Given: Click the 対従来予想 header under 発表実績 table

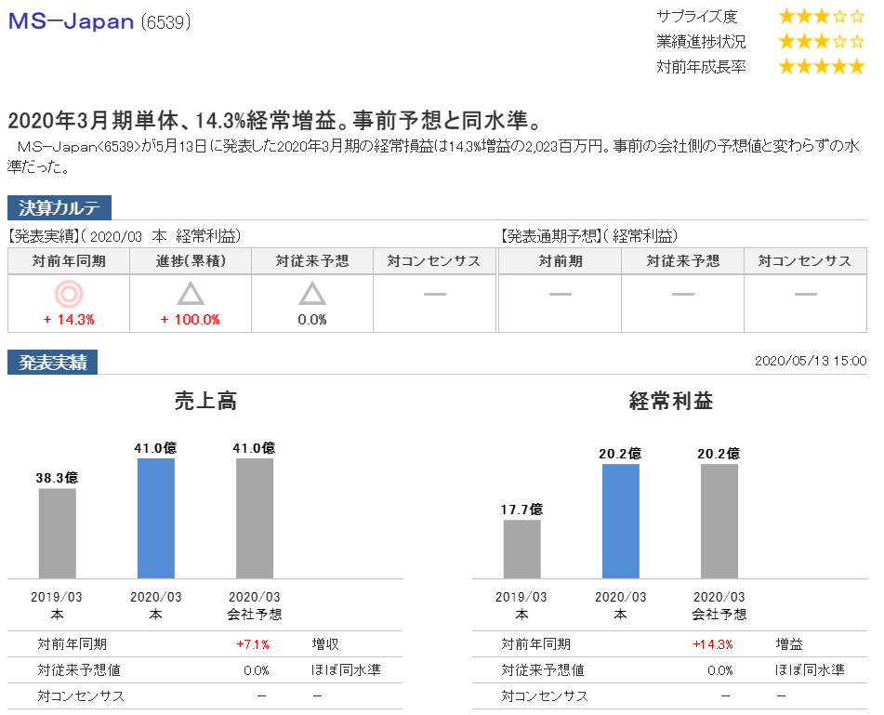Looking at the screenshot, I should (312, 261).
